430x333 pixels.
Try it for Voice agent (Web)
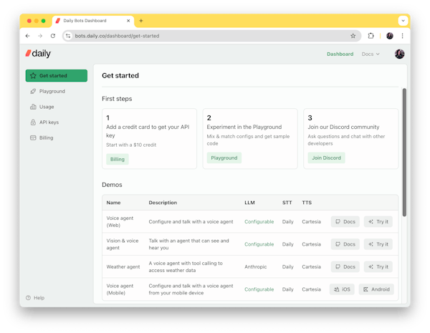point(378,222)
